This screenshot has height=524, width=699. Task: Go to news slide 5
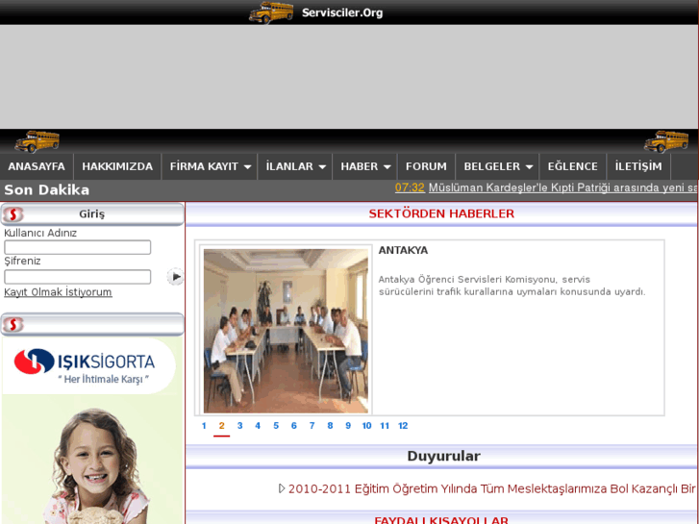(x=276, y=425)
